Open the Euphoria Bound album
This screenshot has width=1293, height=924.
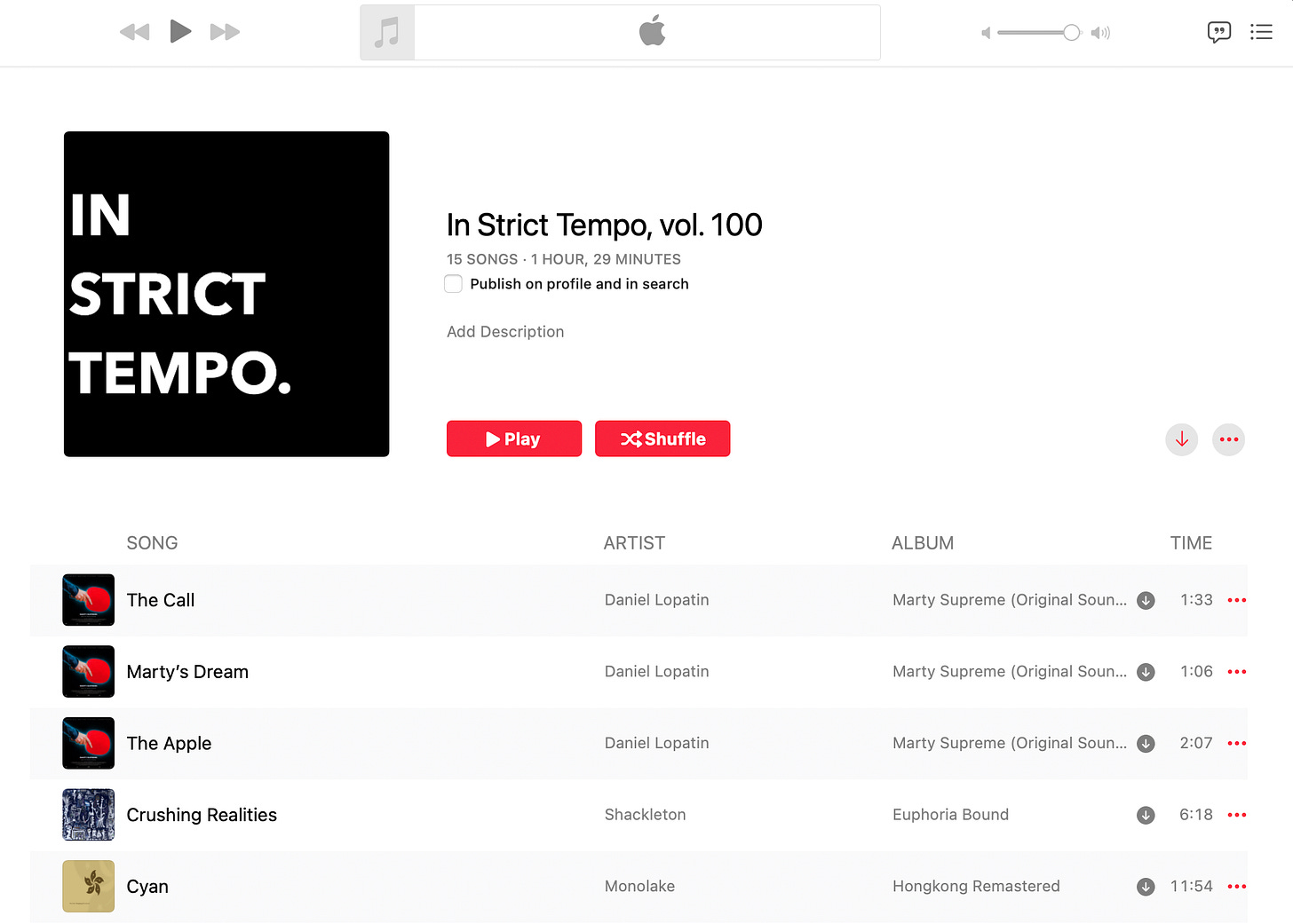[x=950, y=815]
